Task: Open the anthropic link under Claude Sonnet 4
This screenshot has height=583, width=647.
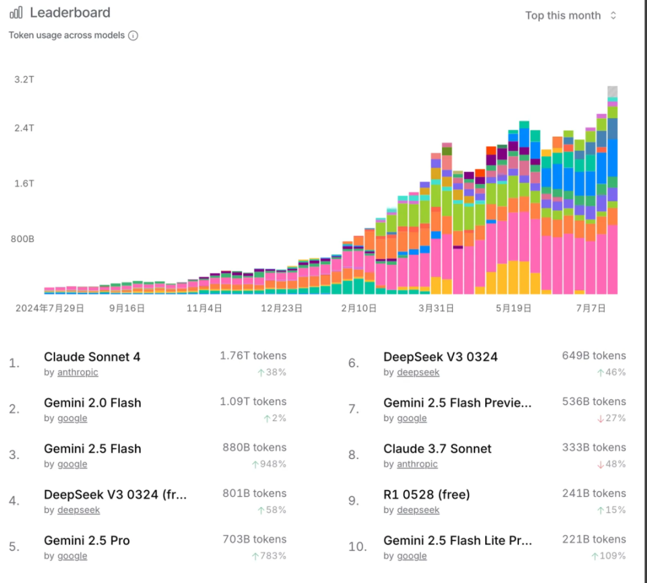Action: 78,372
